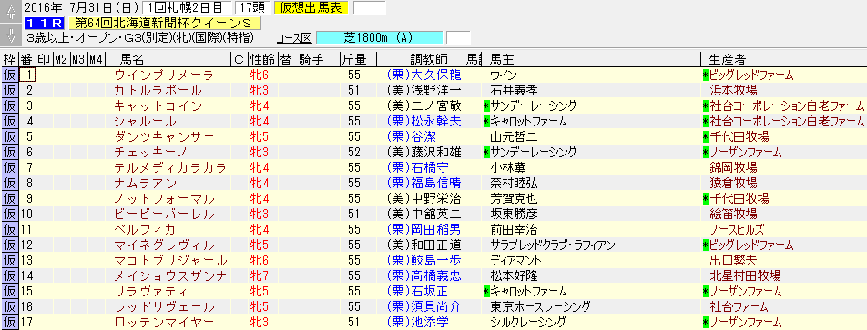The image size is (867, 330).
Task: Sort by the 性齢 column header
Action: tap(262, 60)
